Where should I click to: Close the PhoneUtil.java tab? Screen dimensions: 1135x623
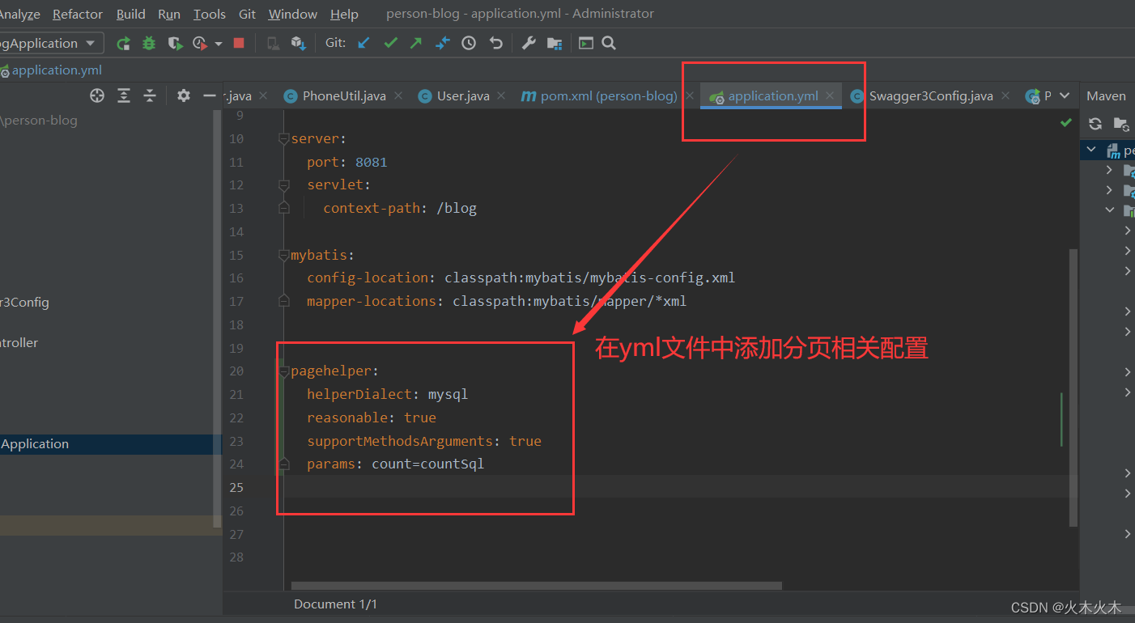(x=398, y=95)
